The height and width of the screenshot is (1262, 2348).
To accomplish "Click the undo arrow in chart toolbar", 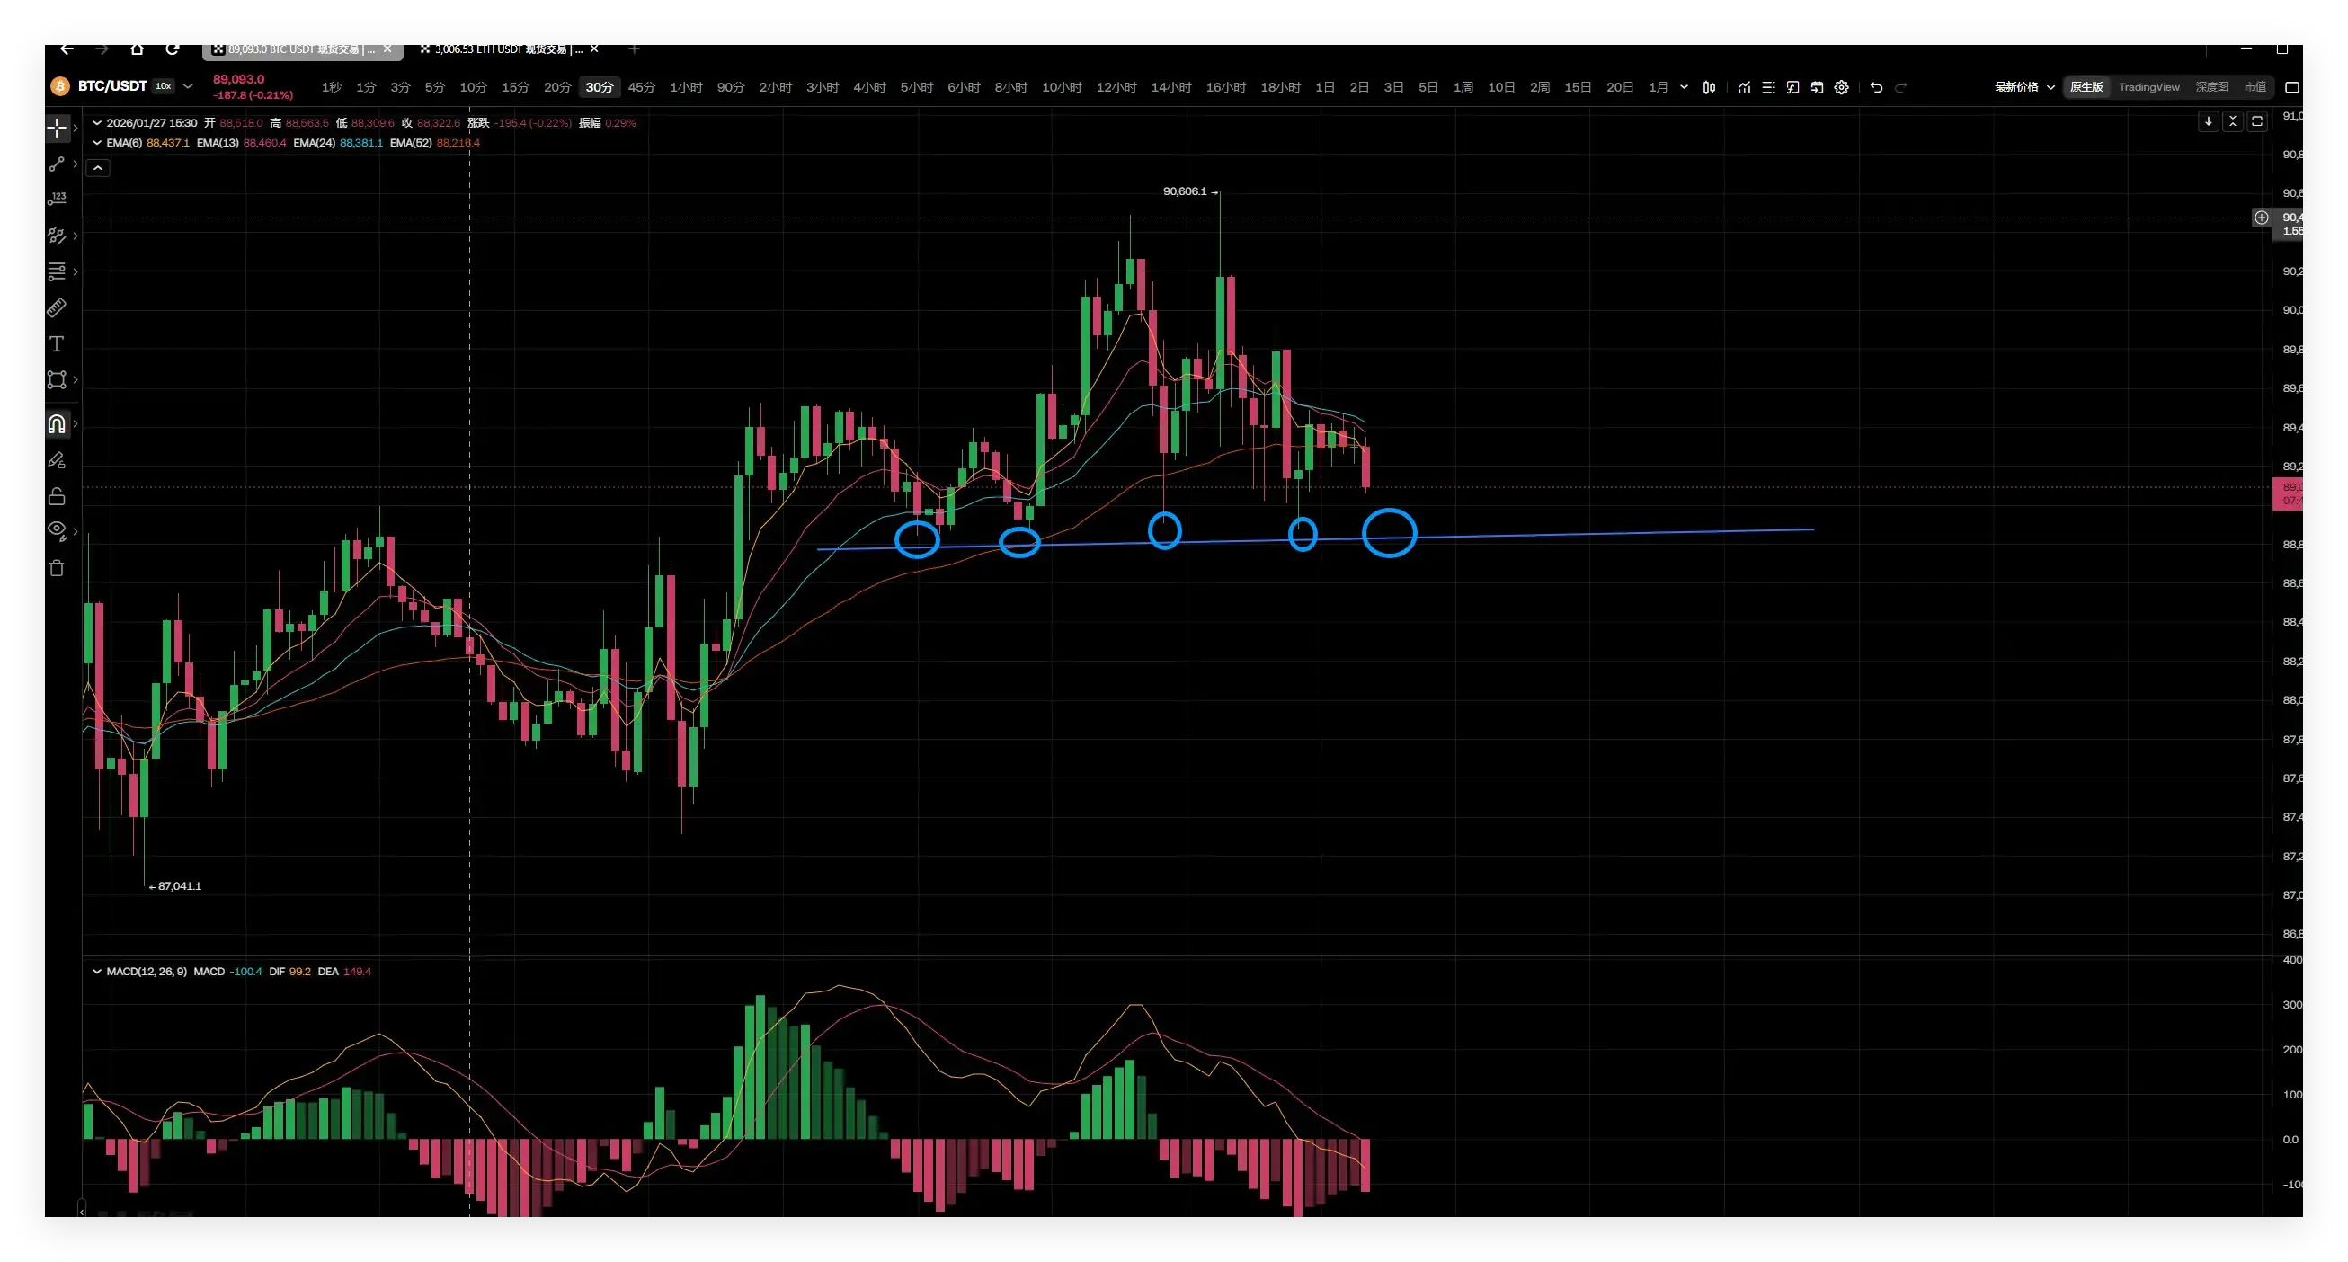I will coord(1876,87).
